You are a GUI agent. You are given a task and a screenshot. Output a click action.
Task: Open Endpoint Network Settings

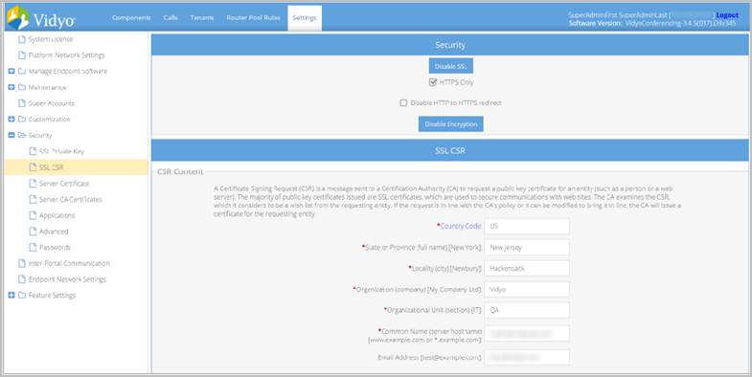67,279
